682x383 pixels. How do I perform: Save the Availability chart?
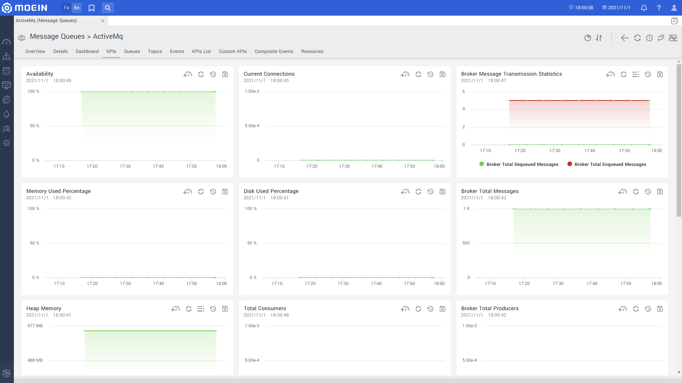coord(225,75)
